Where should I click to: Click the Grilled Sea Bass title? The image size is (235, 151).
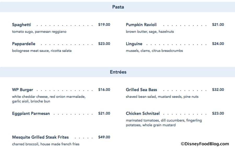coord(141,90)
